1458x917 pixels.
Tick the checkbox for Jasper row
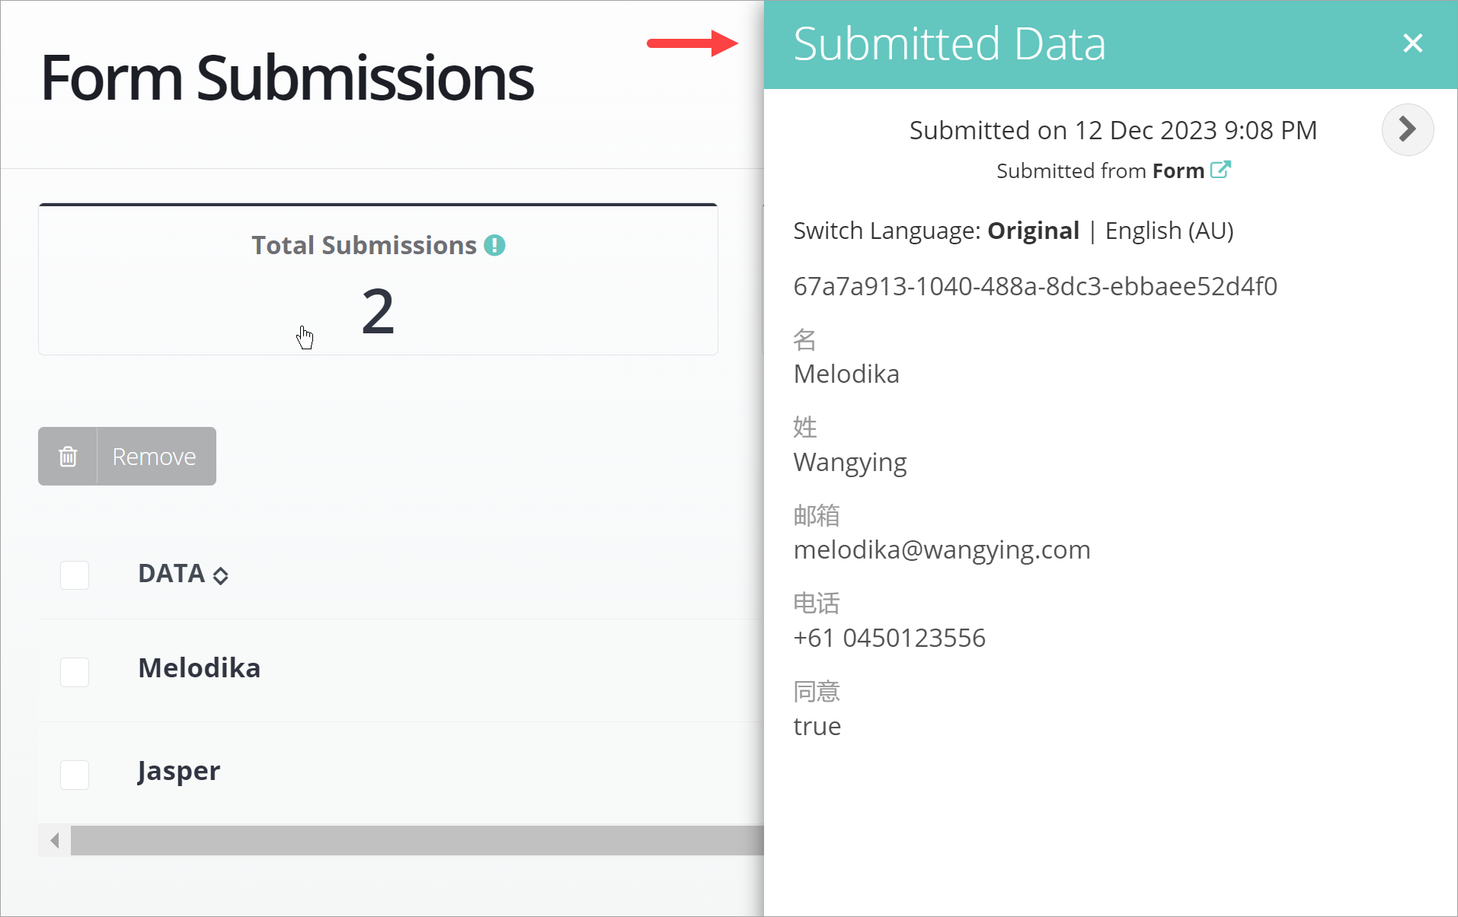(75, 775)
